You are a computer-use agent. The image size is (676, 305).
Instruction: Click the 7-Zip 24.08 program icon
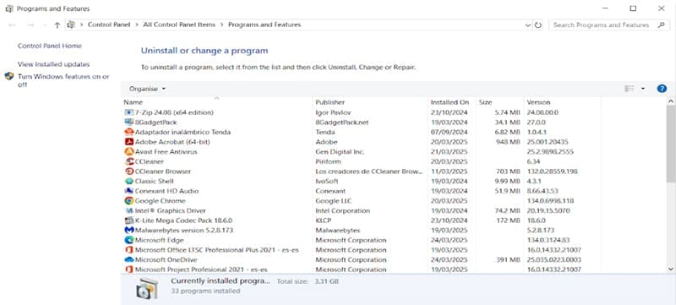[129, 112]
